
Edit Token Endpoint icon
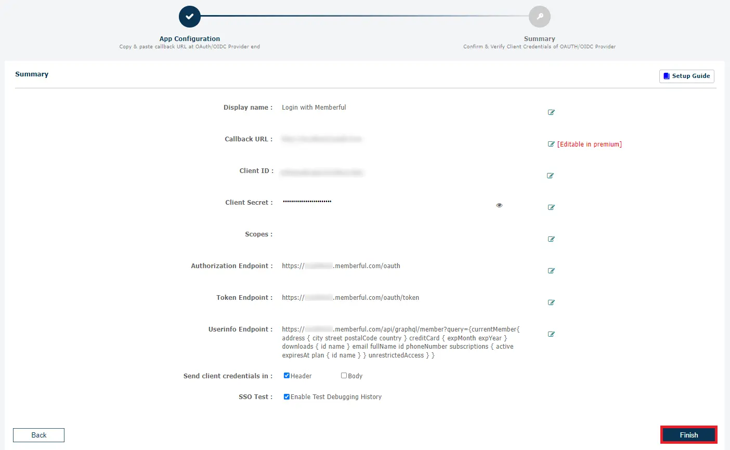[551, 302]
